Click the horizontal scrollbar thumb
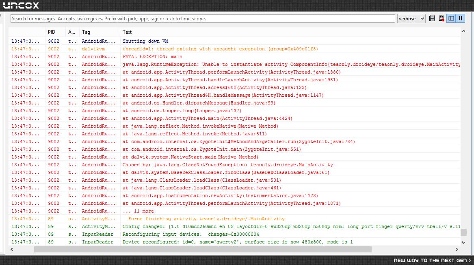This screenshot has height=265, width=474. click(x=203, y=249)
